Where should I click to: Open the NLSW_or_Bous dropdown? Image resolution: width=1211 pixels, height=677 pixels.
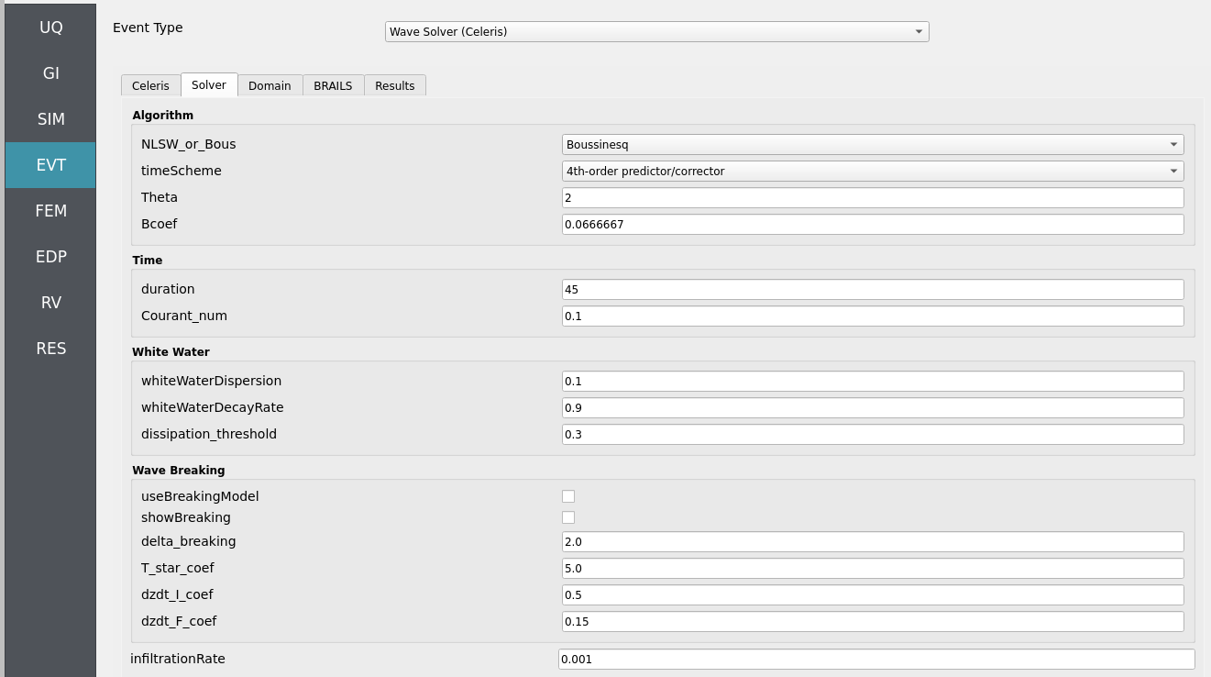873,144
